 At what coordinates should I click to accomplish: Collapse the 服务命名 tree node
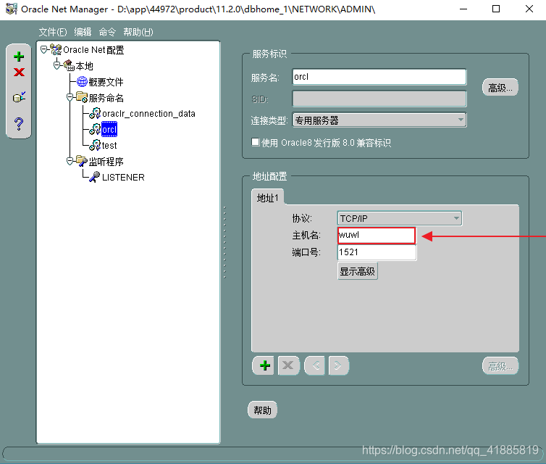(x=70, y=97)
